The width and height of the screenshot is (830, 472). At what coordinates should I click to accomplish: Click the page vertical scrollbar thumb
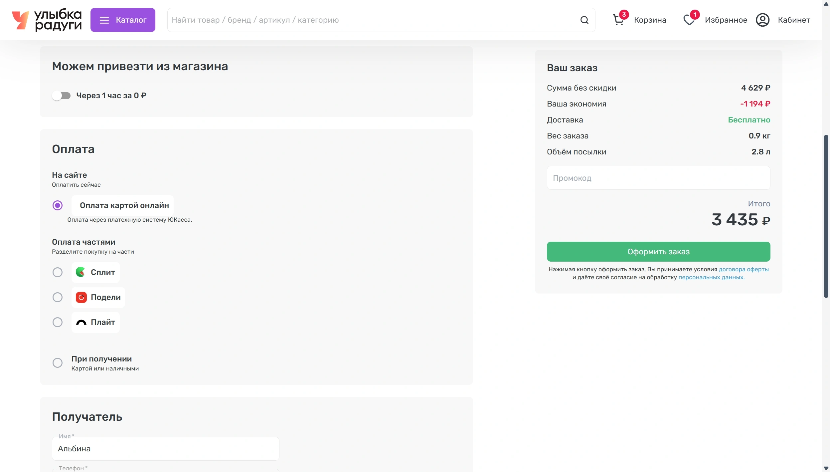coord(826,216)
